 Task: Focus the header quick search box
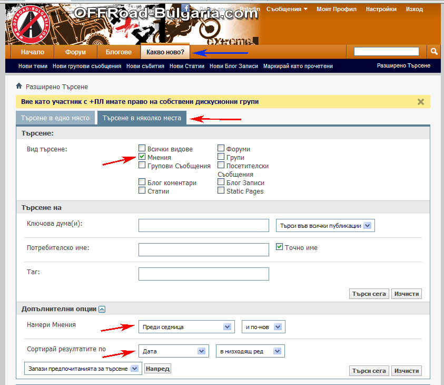(x=386, y=52)
